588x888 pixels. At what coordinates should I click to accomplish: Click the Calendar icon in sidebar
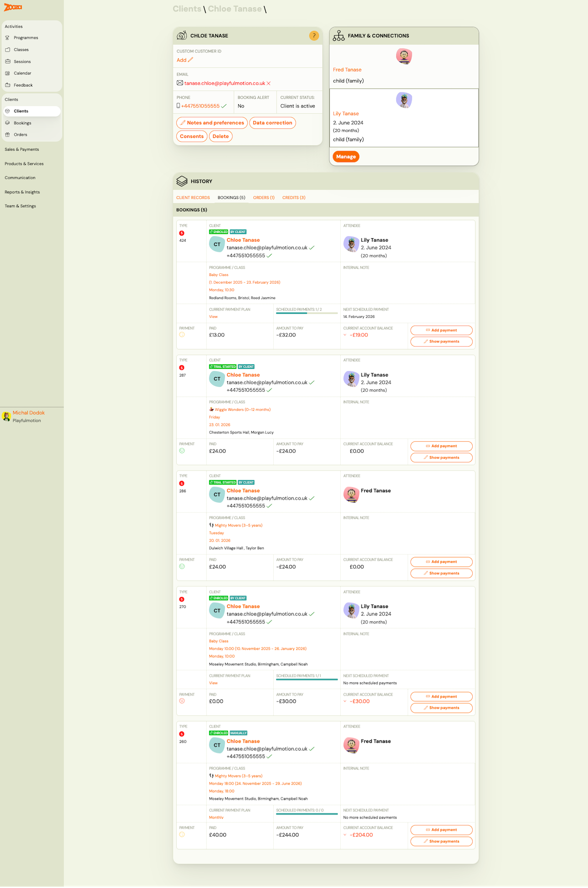(x=7, y=73)
